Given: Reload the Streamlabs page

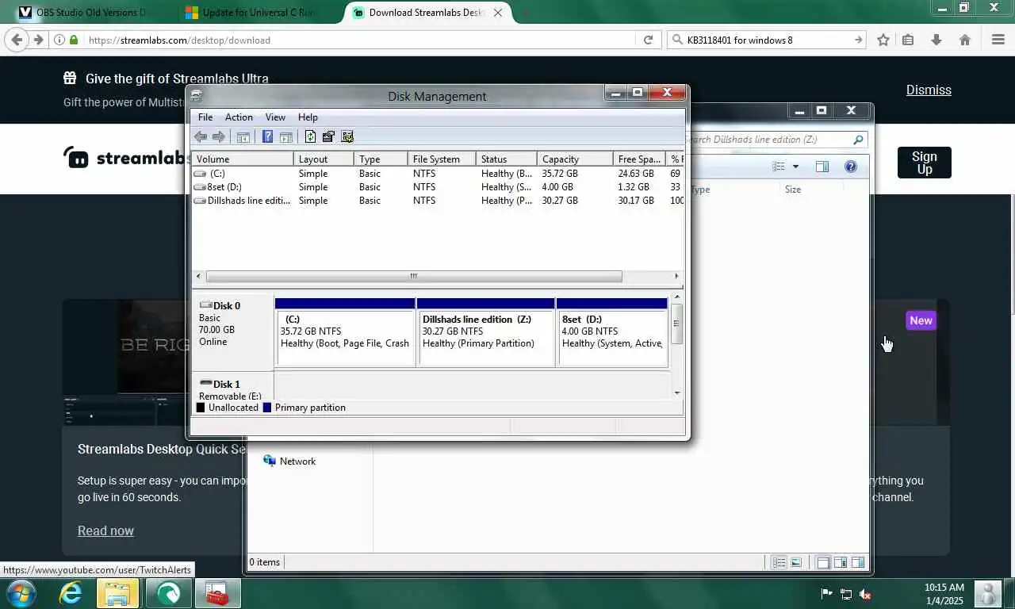Looking at the screenshot, I should (x=648, y=40).
